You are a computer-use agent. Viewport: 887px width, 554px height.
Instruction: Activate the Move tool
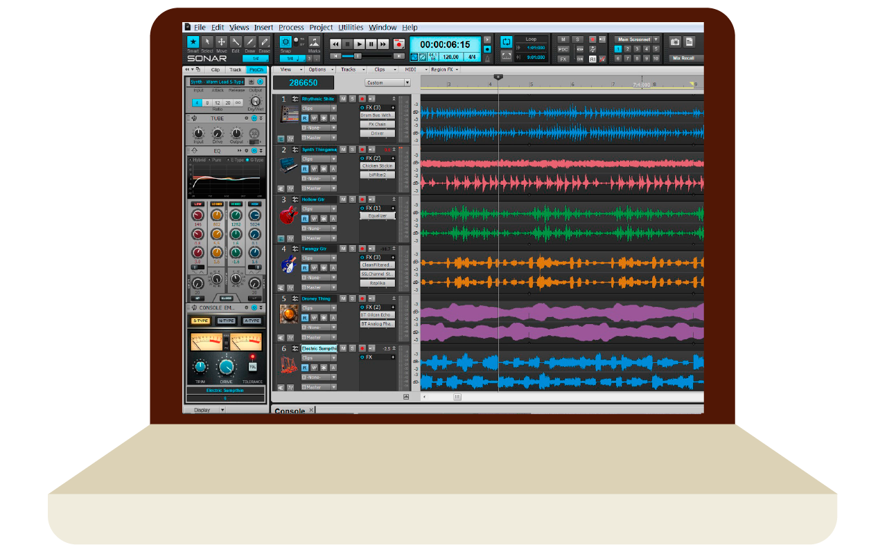coord(222,43)
